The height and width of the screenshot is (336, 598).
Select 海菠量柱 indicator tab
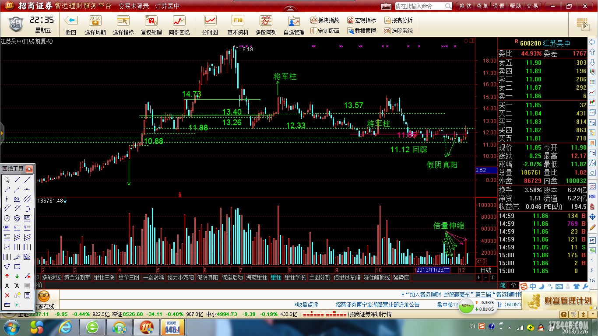tap(257, 277)
